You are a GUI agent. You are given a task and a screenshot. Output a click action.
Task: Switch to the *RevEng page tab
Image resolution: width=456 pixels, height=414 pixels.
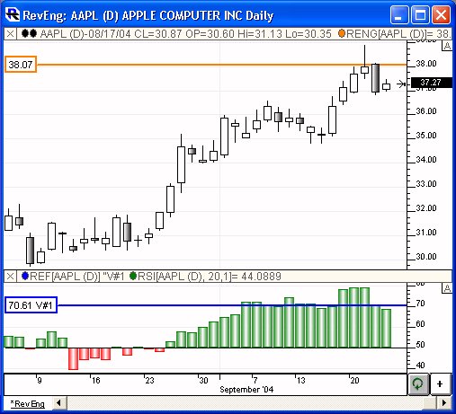point(28,404)
